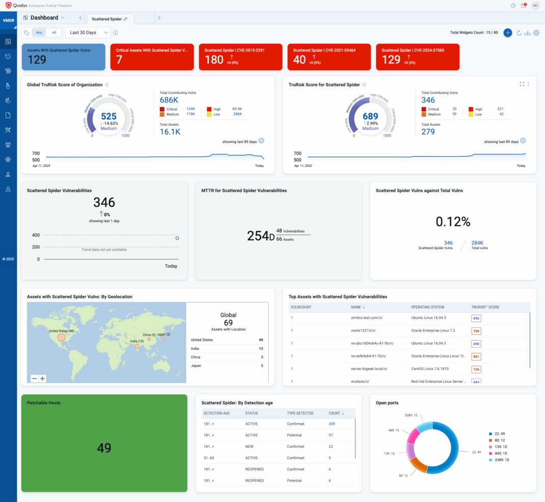This screenshot has height=502, width=545.
Task: Select the Any tag filter toggle
Action: [39, 33]
